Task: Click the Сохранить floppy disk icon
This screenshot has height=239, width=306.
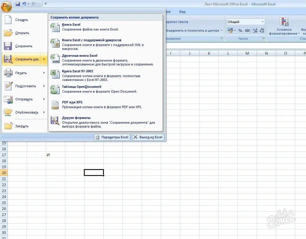Action: click(x=8, y=46)
